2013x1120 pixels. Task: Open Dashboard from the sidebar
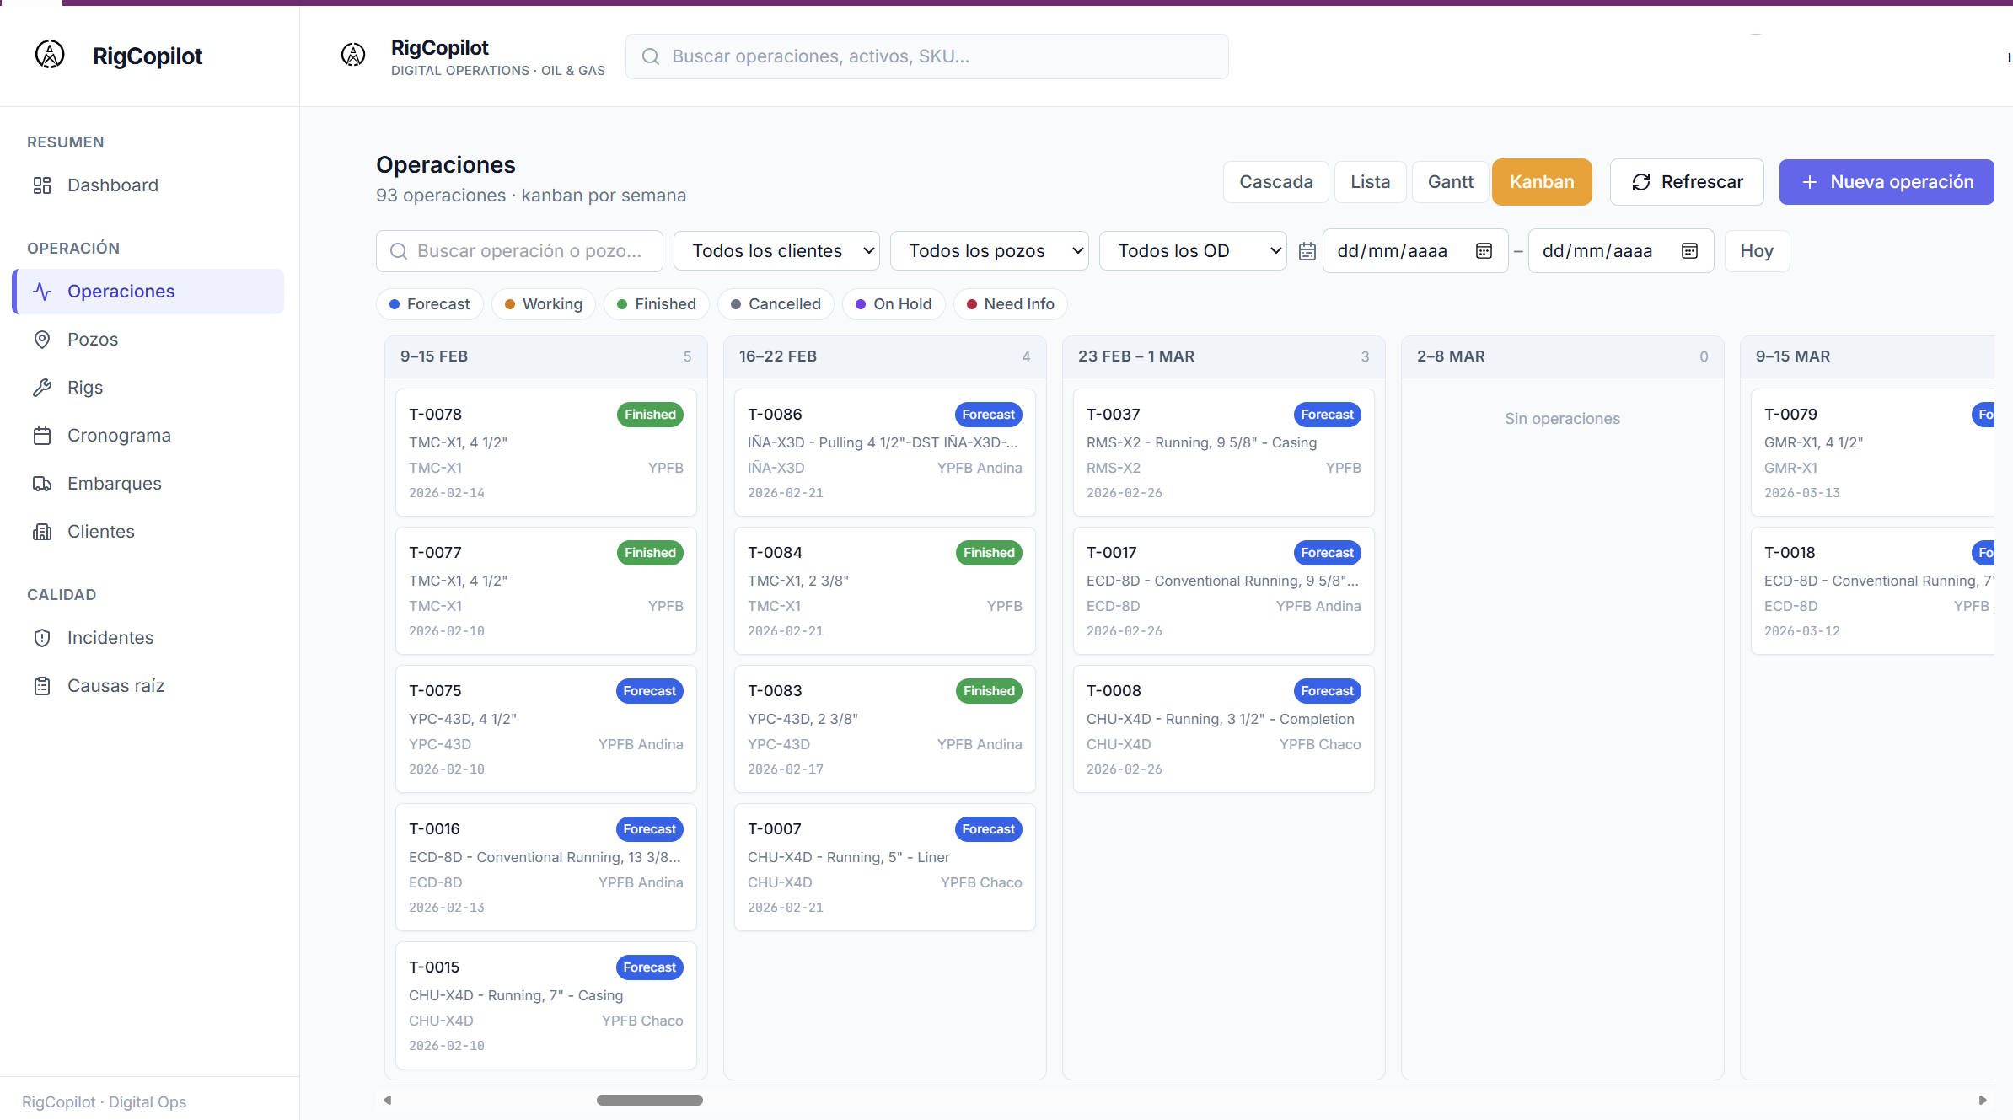[148, 185]
